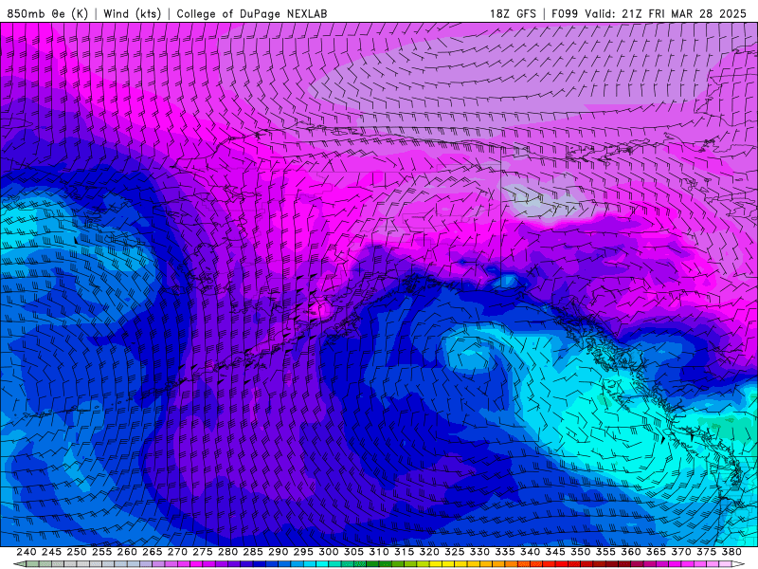The width and height of the screenshot is (758, 569).
Task: Click the 335 colorbar label
Action: click(505, 552)
